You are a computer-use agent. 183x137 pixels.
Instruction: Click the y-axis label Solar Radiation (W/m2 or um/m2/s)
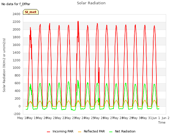pyautogui.click(x=4, y=65)
